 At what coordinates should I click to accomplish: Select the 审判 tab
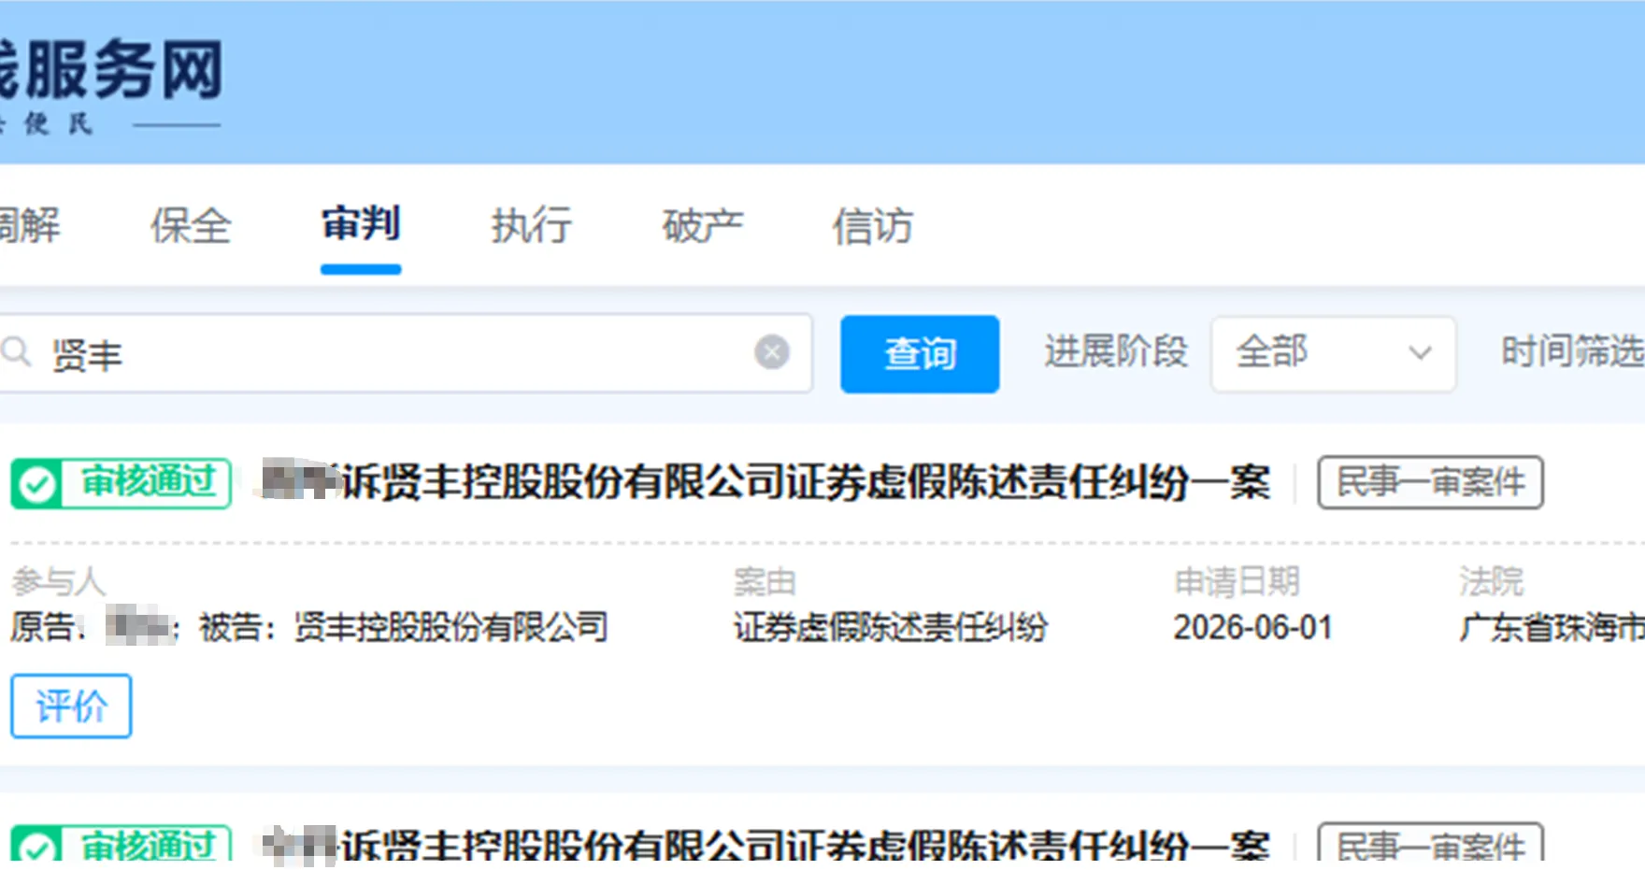tap(361, 224)
